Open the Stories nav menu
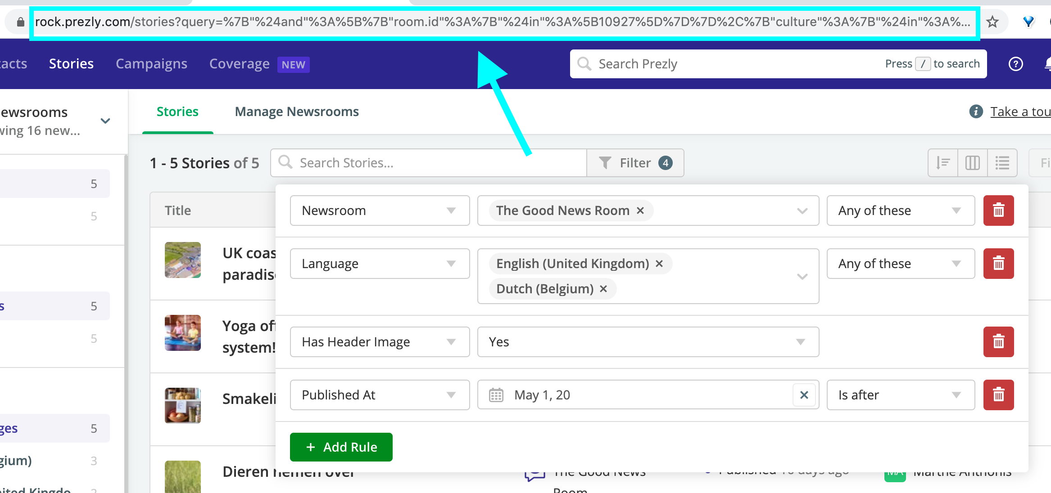 [71, 64]
